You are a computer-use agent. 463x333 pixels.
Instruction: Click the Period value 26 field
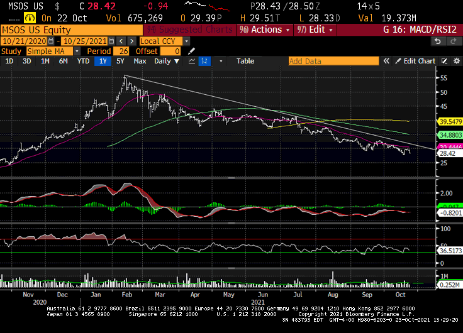pyautogui.click(x=121, y=52)
